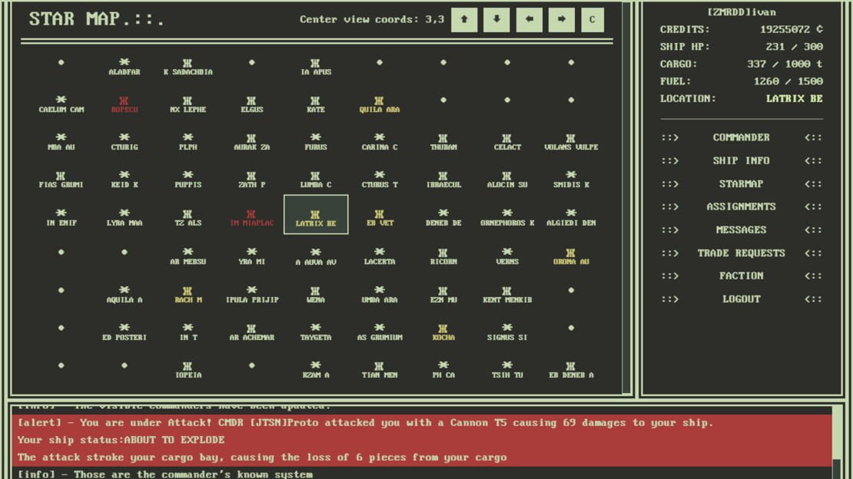The height and width of the screenshot is (479, 853).
Task: Move the star map view down
Action: pyautogui.click(x=496, y=19)
